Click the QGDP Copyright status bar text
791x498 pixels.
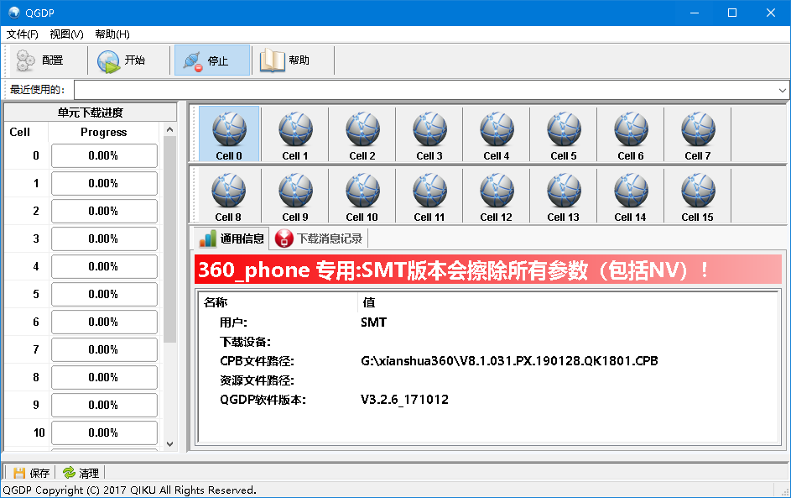coord(130,490)
